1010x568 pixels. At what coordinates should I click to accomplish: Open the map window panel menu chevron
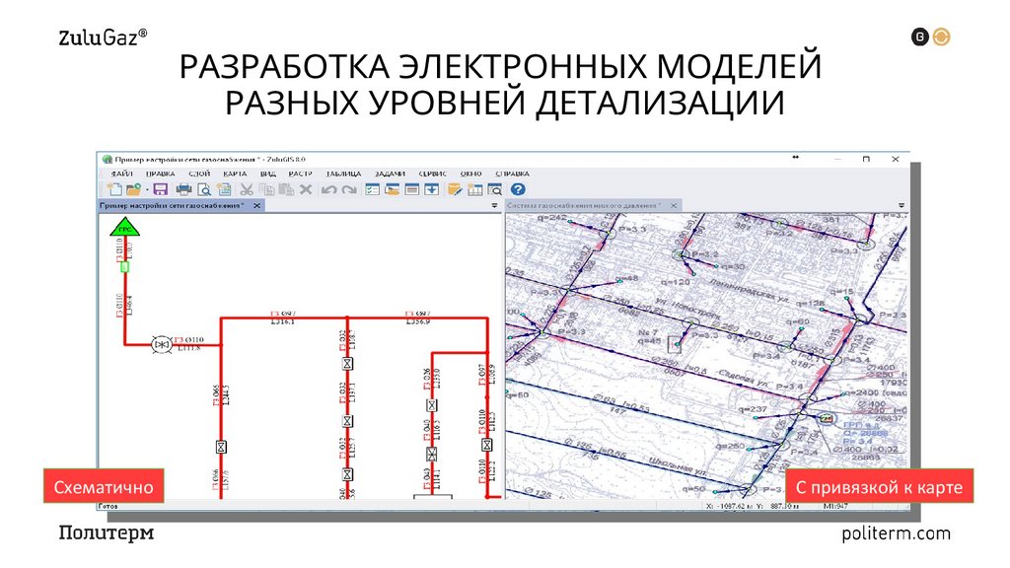point(902,204)
